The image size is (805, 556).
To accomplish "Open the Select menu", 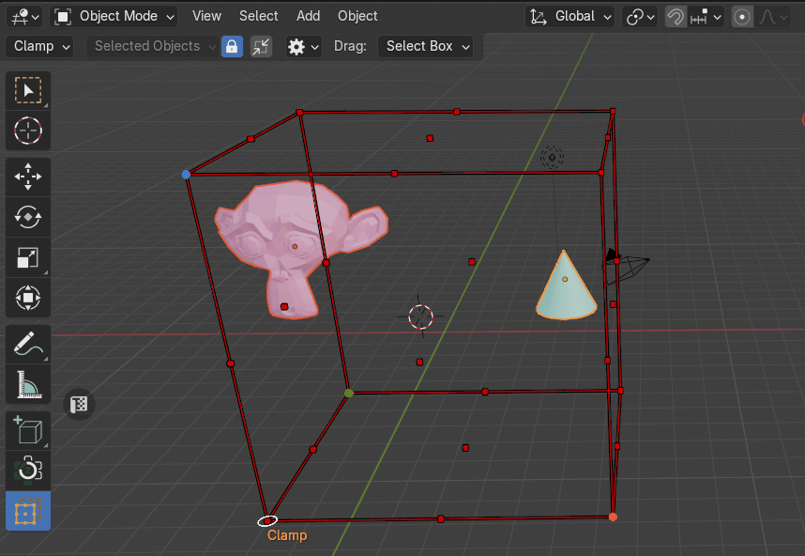I will click(258, 17).
